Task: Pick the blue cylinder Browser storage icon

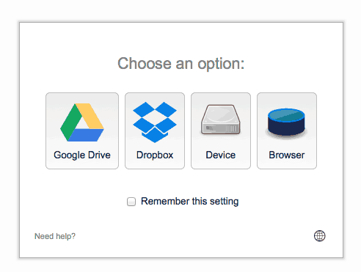Action: pos(286,122)
